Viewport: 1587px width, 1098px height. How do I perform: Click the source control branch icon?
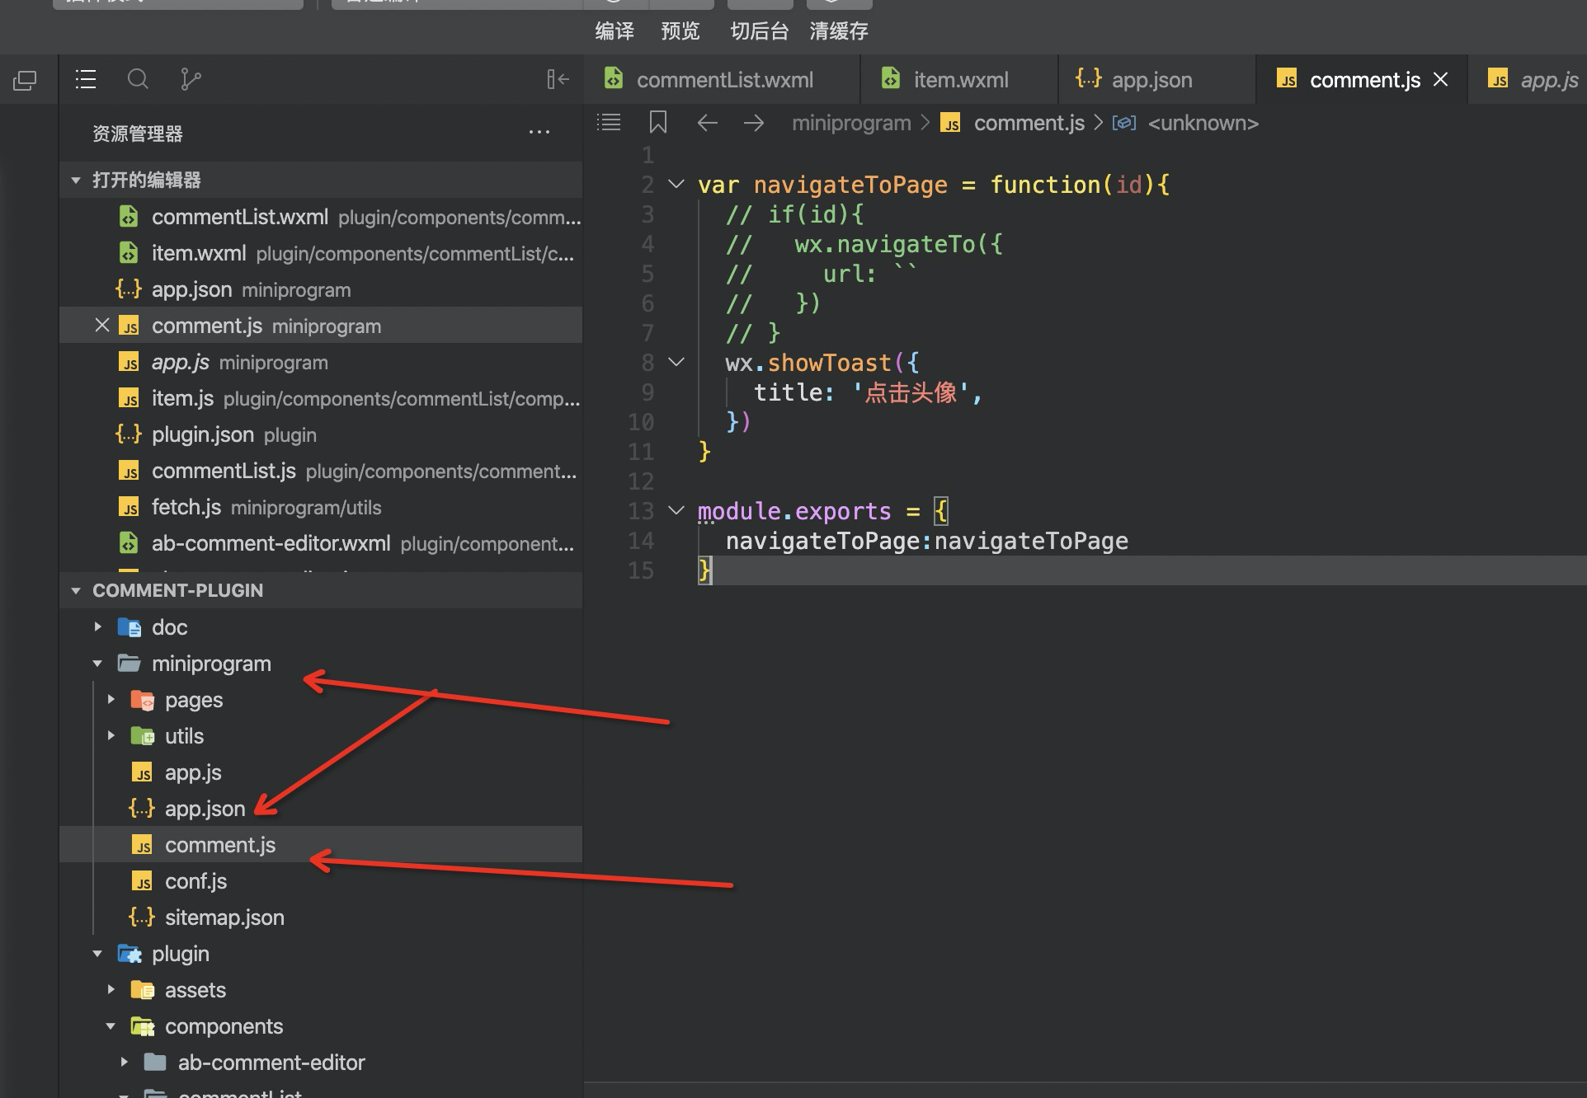tap(190, 79)
